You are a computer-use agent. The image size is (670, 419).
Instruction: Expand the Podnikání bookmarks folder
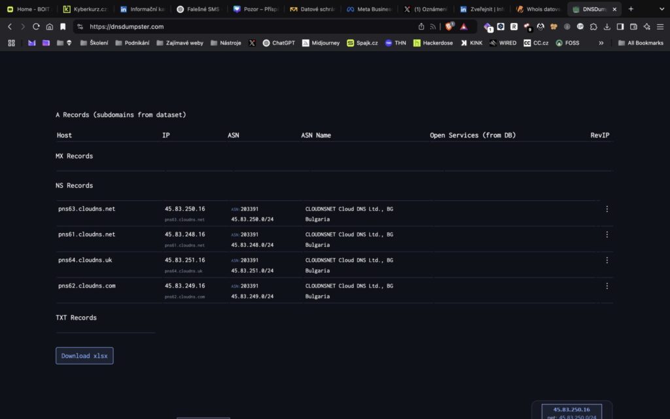pos(132,43)
